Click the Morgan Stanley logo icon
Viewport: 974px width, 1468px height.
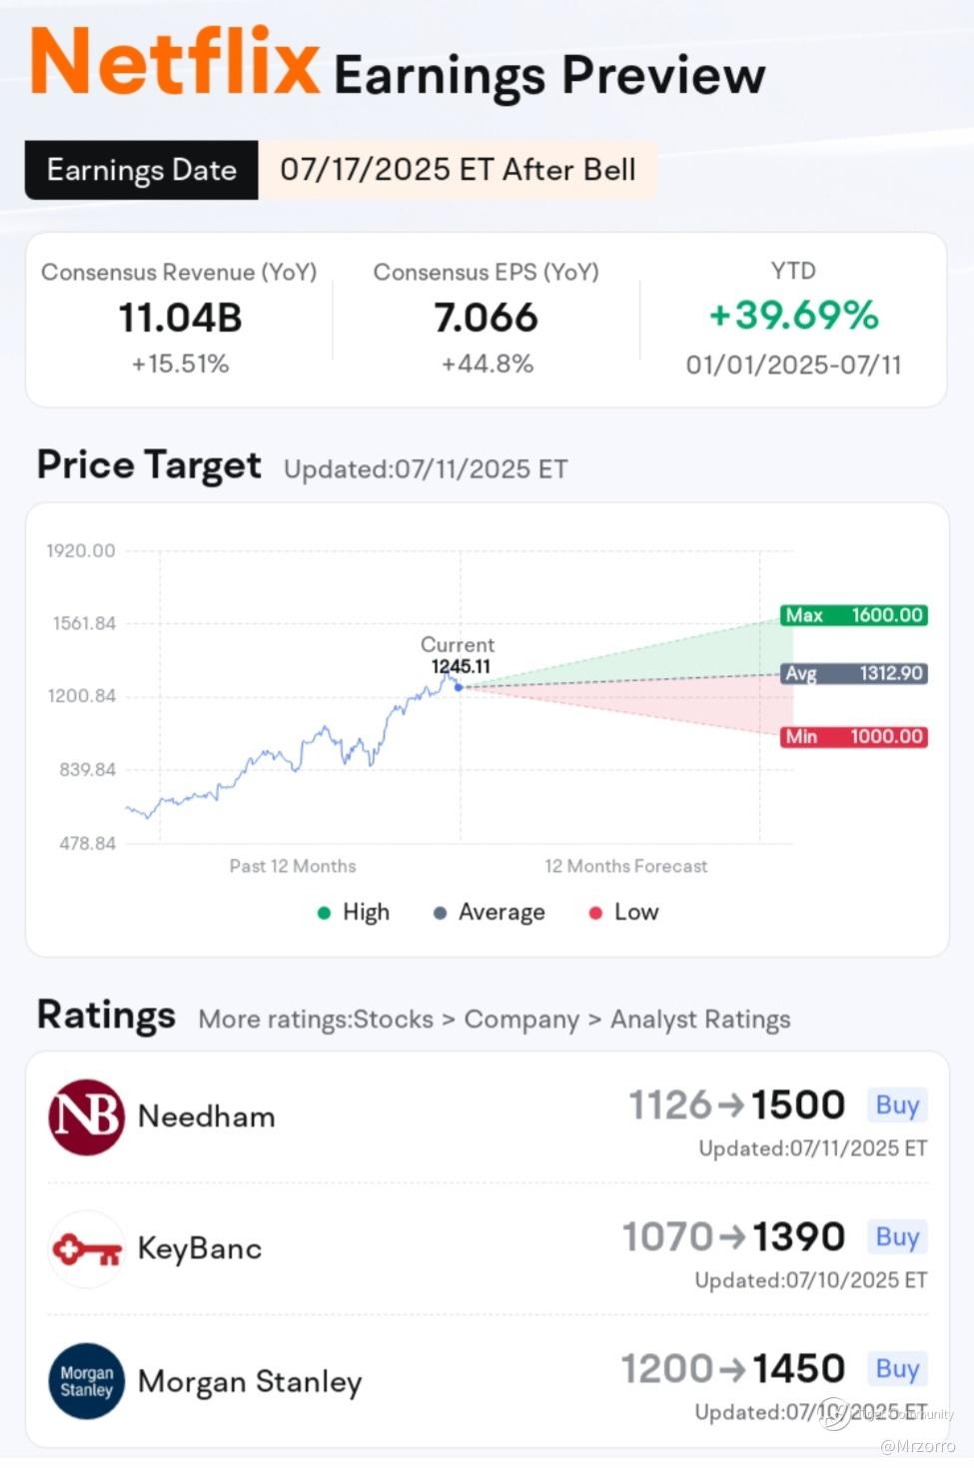pyautogui.click(x=87, y=1381)
